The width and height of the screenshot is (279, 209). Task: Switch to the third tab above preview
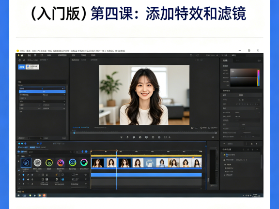[94, 60]
